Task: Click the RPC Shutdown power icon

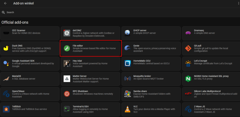Action: [67, 94]
